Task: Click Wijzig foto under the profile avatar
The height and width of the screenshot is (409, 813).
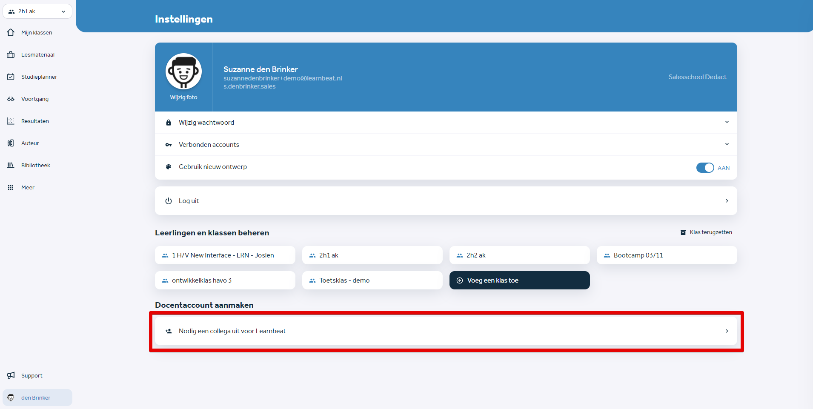Action: (183, 97)
